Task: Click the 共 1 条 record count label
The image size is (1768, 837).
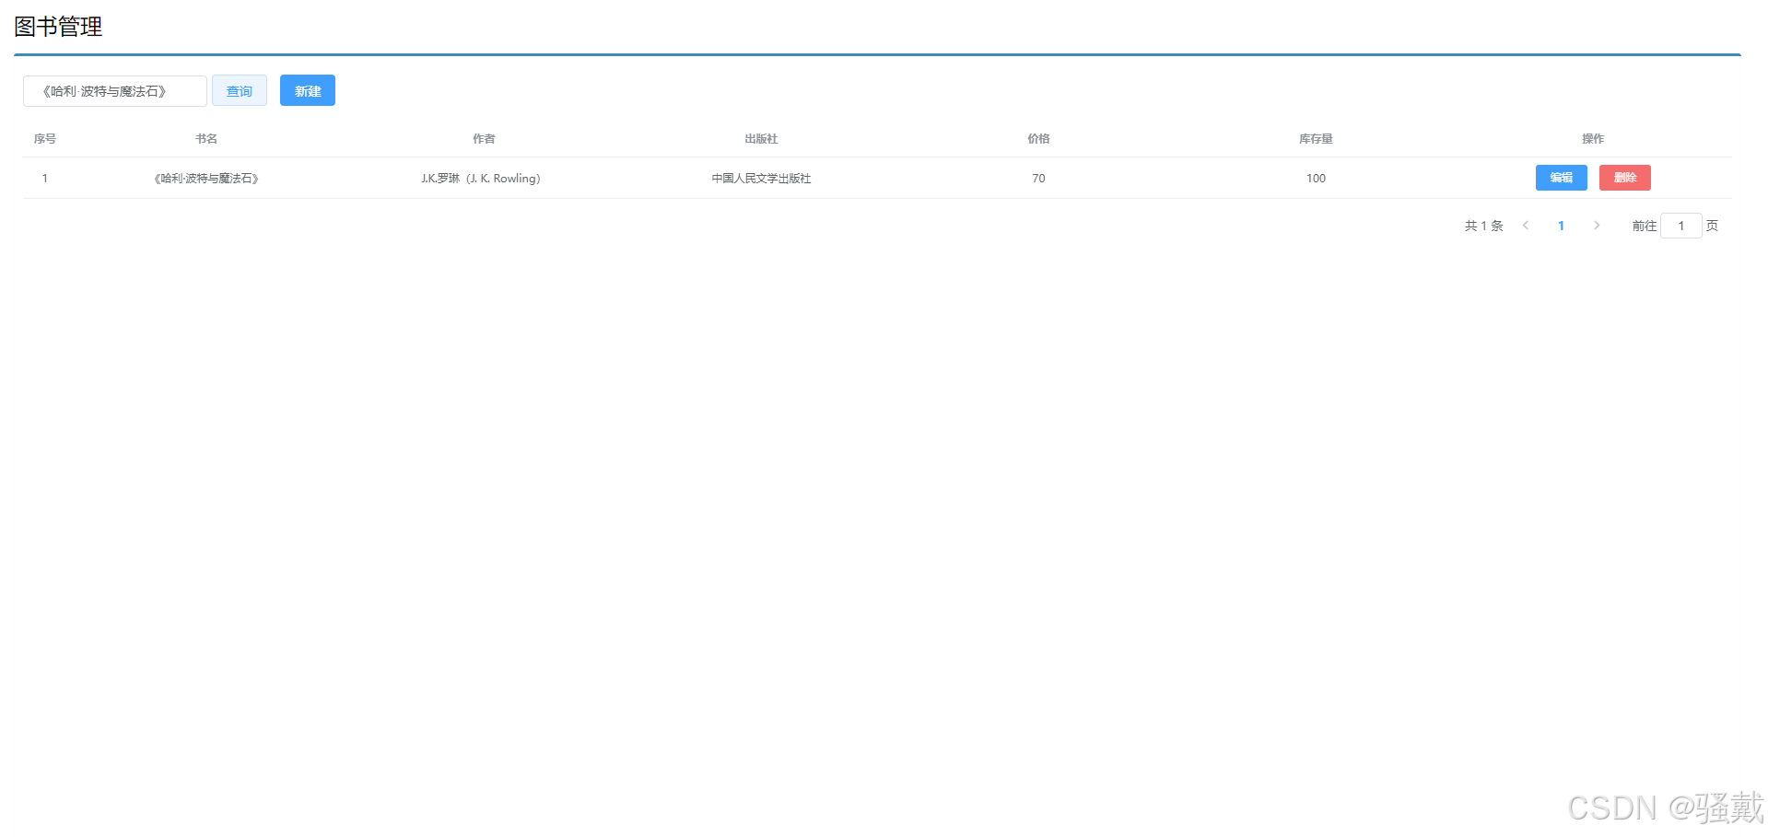Action: (x=1482, y=225)
